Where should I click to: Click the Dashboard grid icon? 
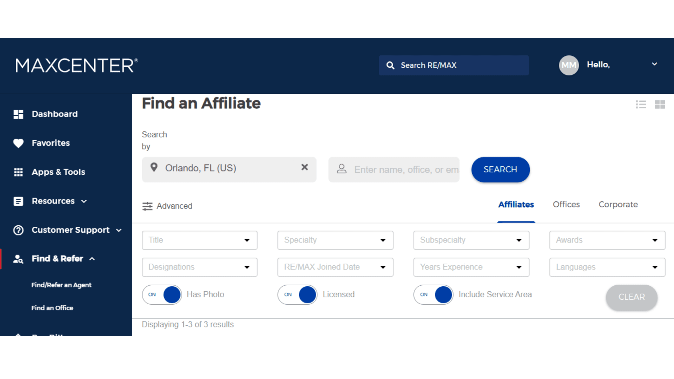pos(18,114)
